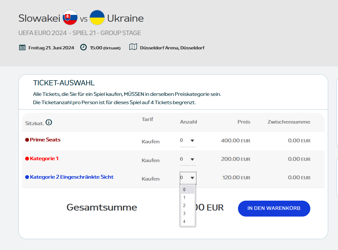Collapse the Kategorie 2 quantity dropdown
338x250 pixels.
click(188, 178)
